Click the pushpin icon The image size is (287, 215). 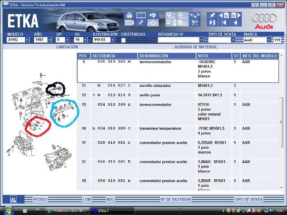[x=212, y=16]
